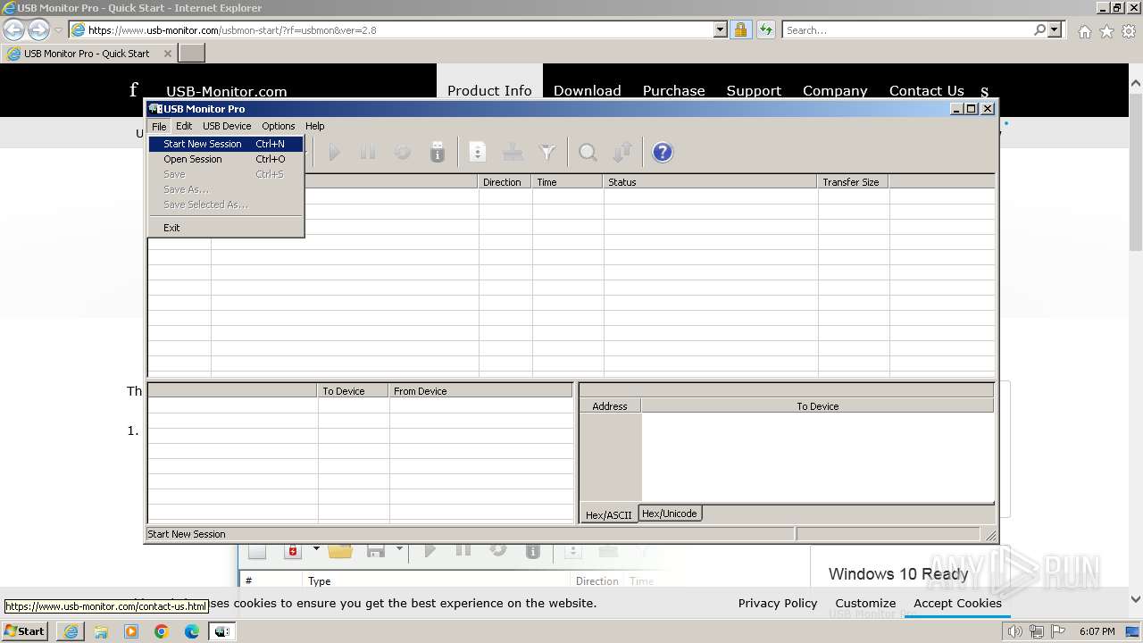The image size is (1143, 643).
Task: Click the Time column header
Action: tap(568, 182)
